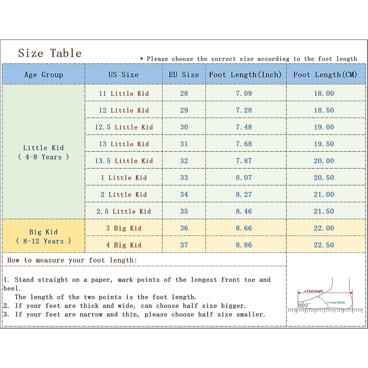The width and height of the screenshot is (368, 368).
Task: Select the "12.5 Little Kid" size cell
Action: pos(124,127)
